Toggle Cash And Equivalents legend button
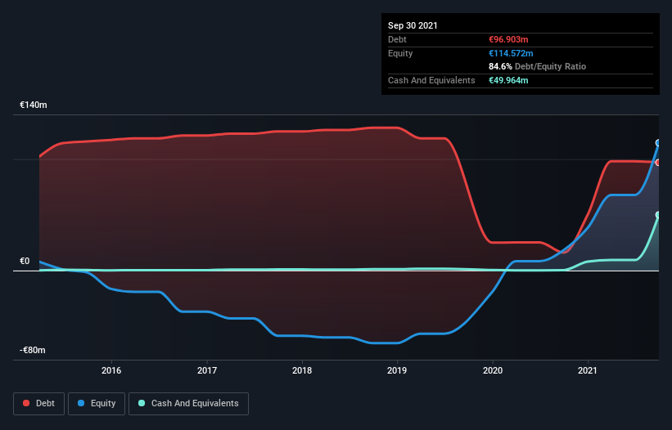672x430 pixels. (x=188, y=404)
